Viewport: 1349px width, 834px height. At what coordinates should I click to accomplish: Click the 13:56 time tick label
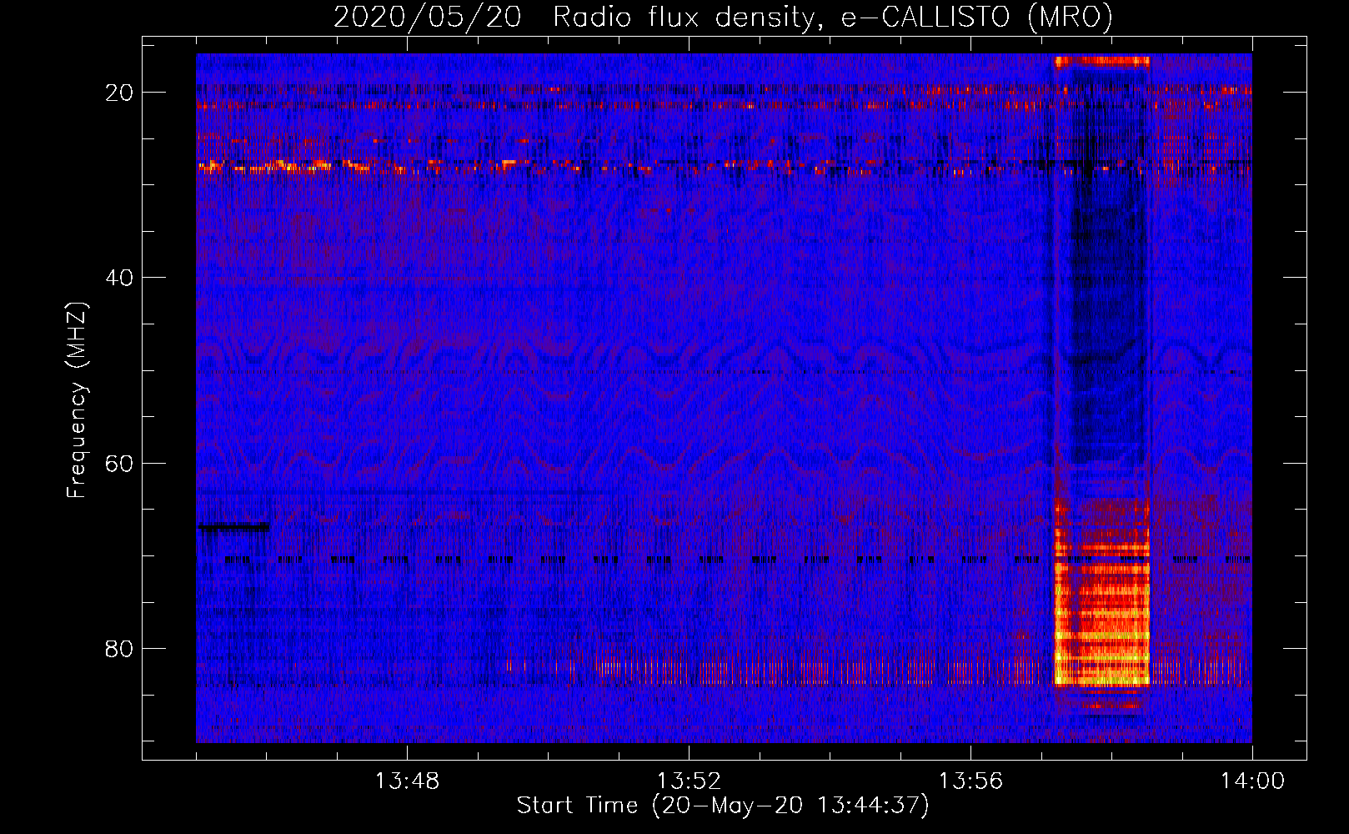[x=970, y=781]
